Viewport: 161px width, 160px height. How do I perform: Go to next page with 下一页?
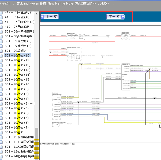click(x=115, y=17)
